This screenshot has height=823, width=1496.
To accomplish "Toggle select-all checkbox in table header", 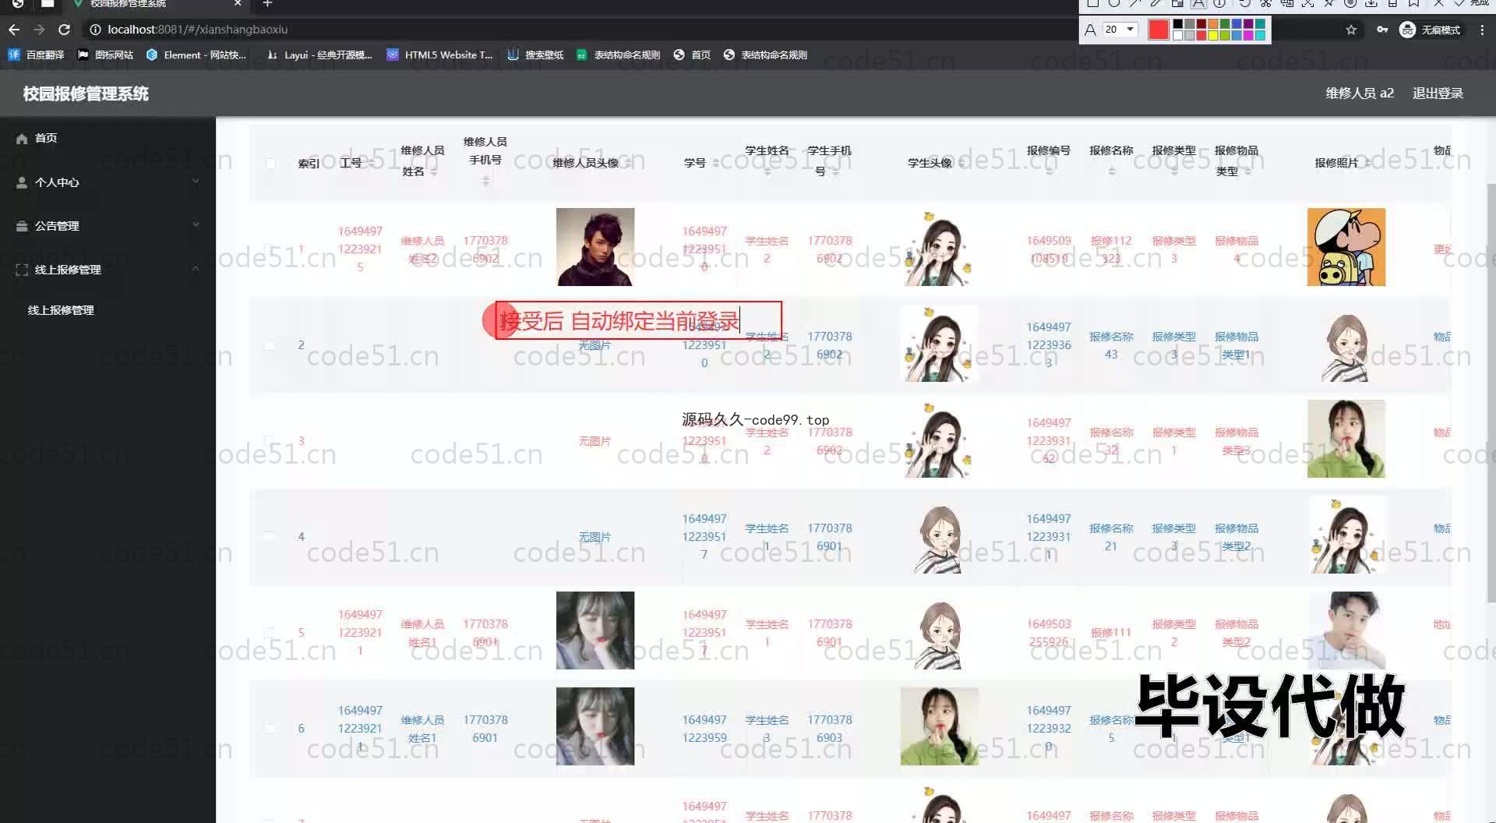I will [270, 164].
